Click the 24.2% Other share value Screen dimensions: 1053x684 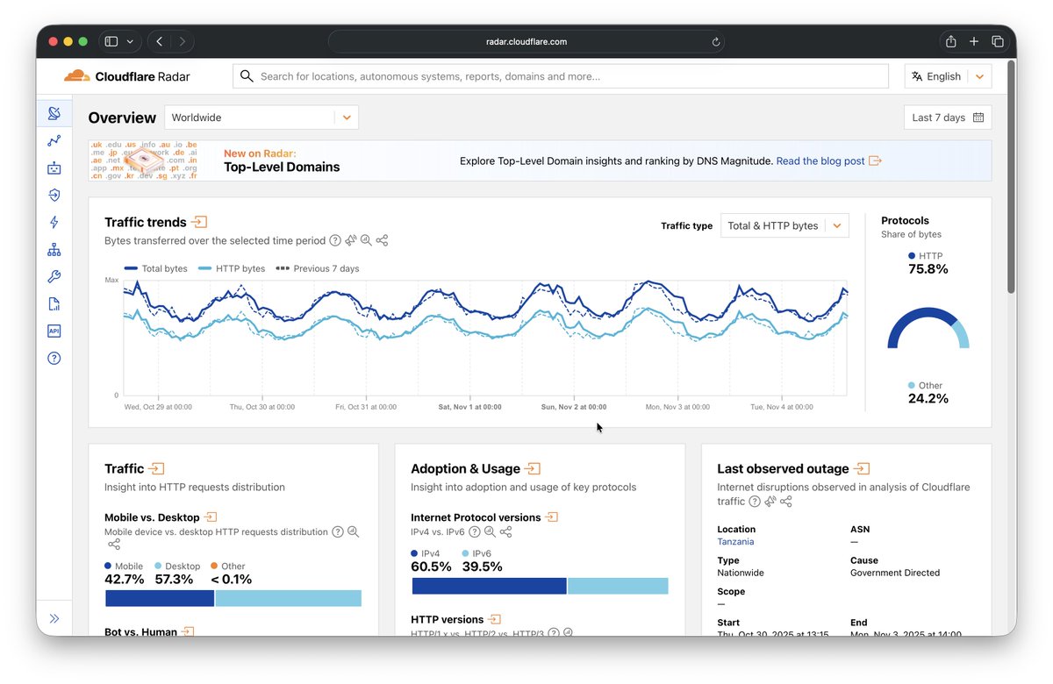[928, 399]
